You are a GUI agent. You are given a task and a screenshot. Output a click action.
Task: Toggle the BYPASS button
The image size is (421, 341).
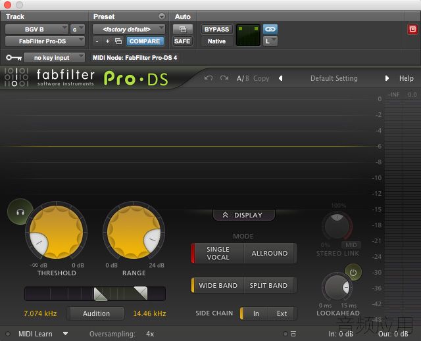tap(216, 29)
